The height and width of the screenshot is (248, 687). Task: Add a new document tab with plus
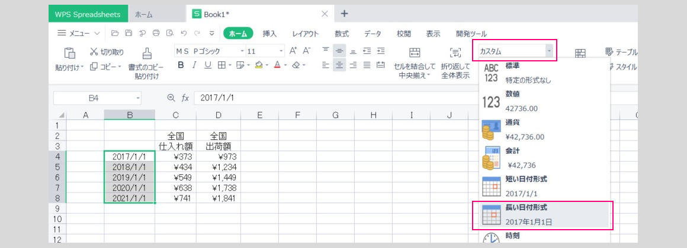pos(344,14)
